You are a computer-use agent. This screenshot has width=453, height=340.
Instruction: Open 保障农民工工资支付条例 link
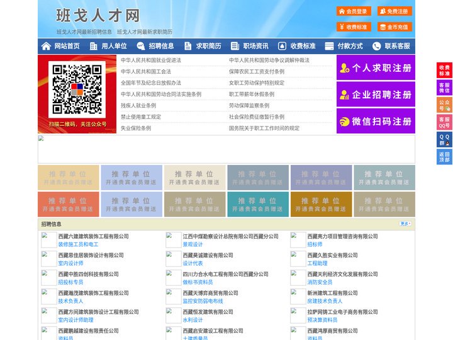click(x=257, y=71)
